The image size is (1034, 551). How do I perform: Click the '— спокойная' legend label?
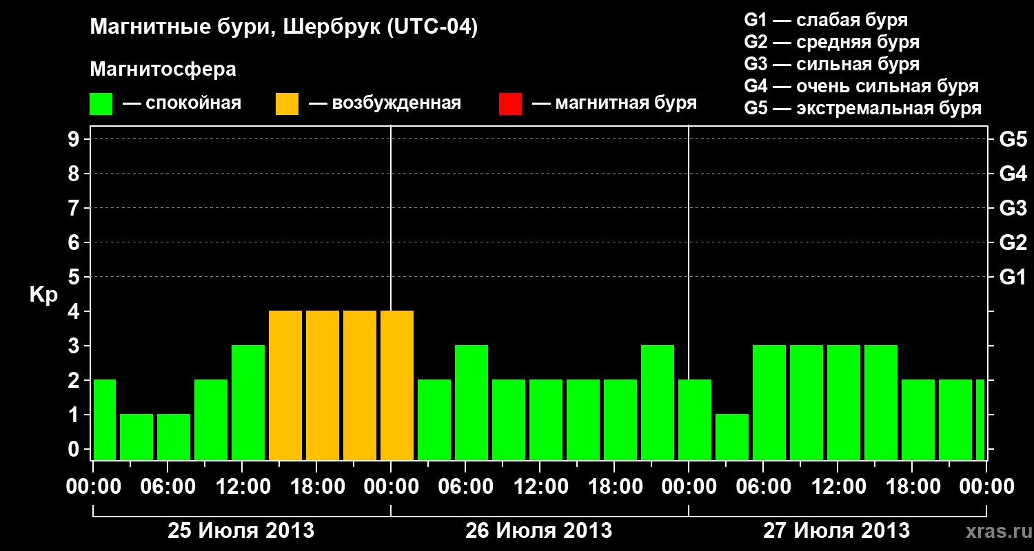point(182,104)
